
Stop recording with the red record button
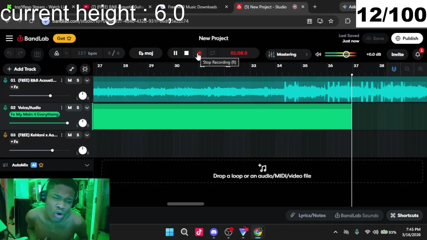pyautogui.click(x=199, y=53)
